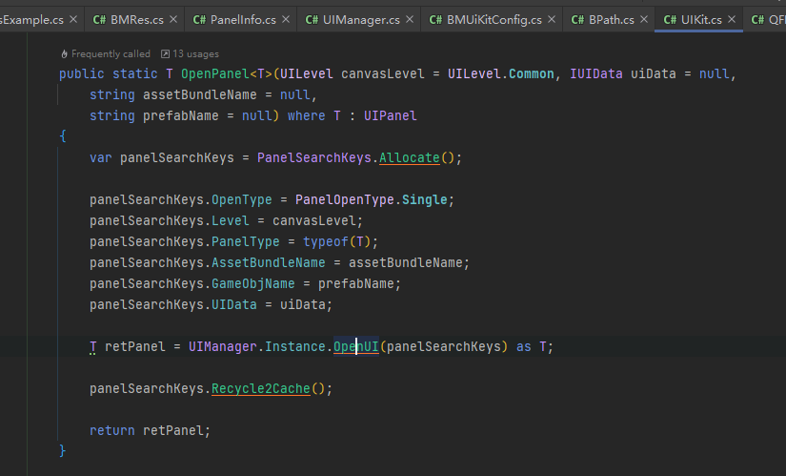The width and height of the screenshot is (786, 476).
Task: Open the 13 usages link
Action: coord(195,53)
